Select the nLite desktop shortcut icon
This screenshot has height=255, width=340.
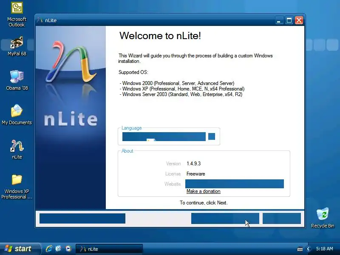(x=17, y=149)
